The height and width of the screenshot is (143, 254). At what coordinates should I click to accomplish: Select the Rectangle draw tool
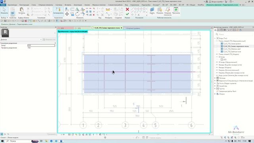(x=135, y=9)
